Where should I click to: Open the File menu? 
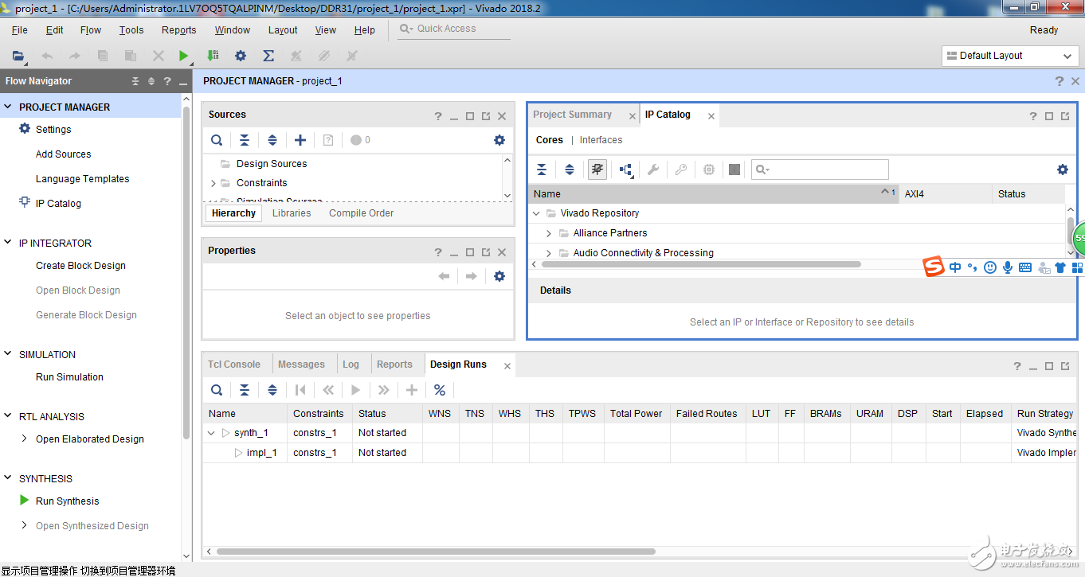(x=20, y=30)
